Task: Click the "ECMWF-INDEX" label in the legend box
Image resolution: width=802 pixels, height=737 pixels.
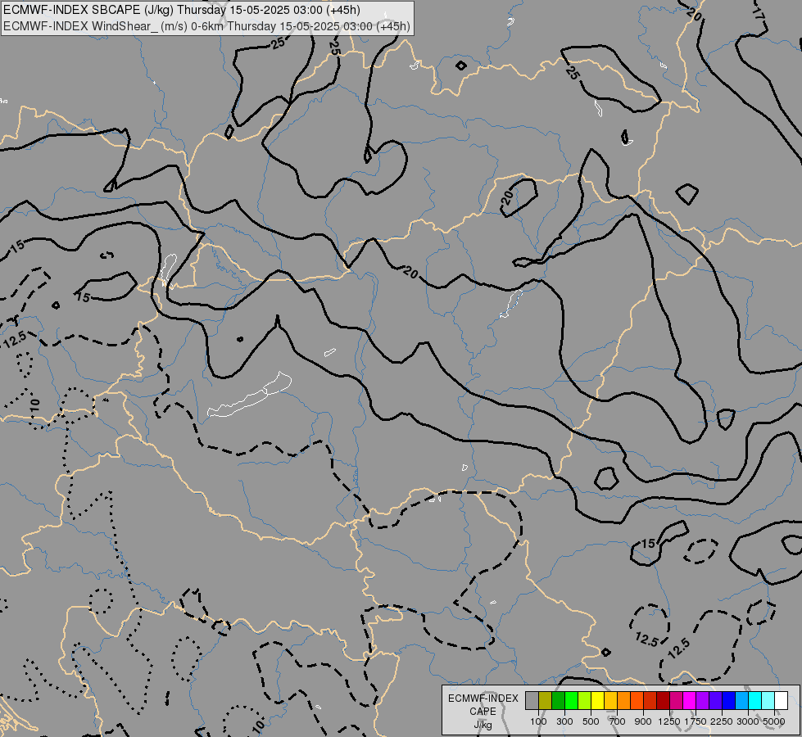Action: (x=483, y=699)
